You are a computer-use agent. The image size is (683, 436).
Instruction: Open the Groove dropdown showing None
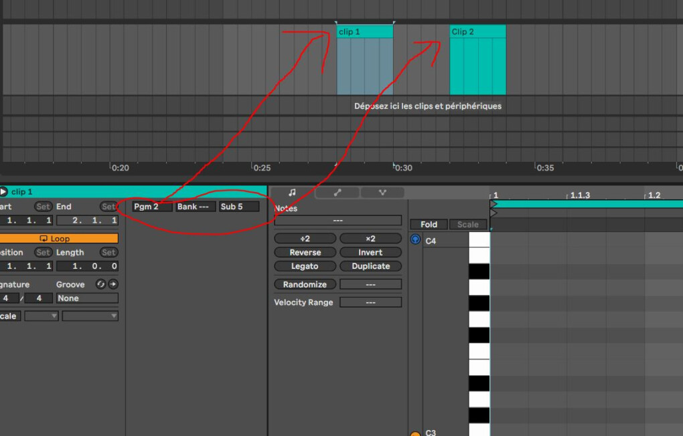[x=87, y=298]
